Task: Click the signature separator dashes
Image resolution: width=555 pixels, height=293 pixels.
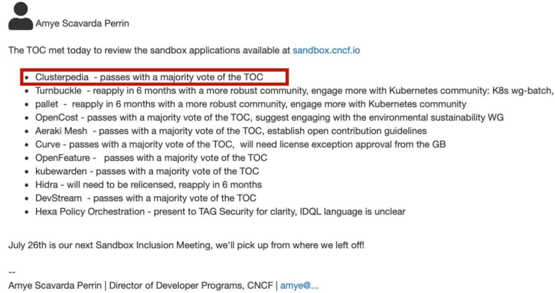Action: tap(12, 272)
